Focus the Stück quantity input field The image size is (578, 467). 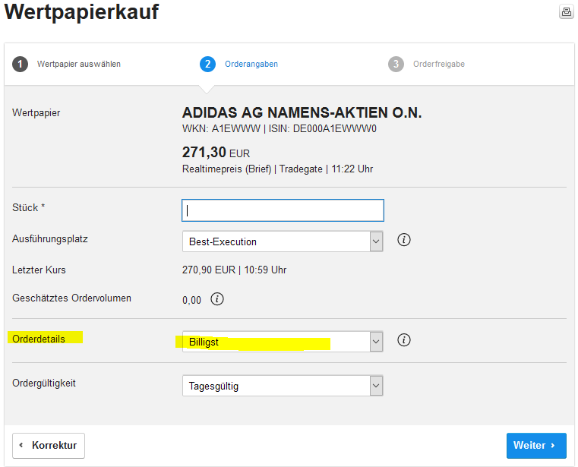pos(283,210)
